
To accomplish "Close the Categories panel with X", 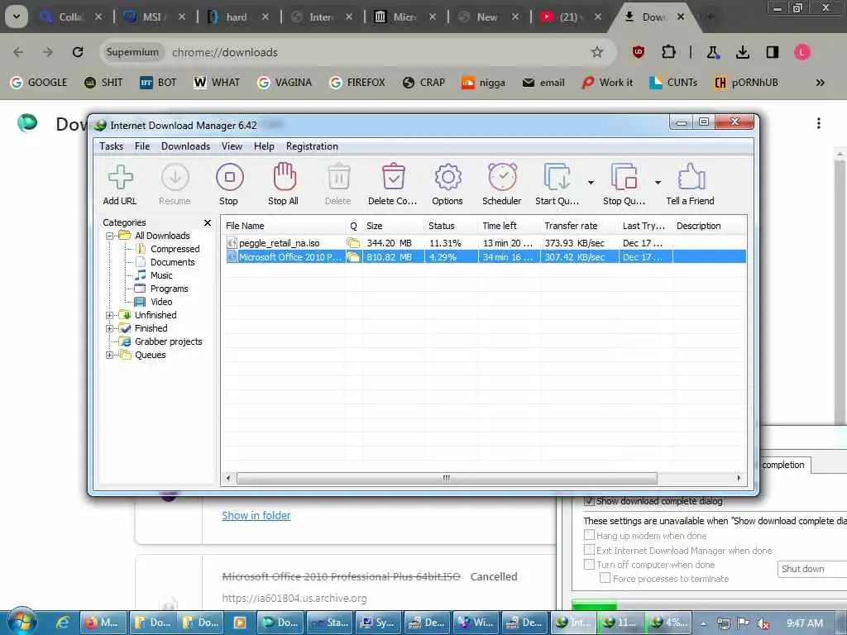I will click(208, 222).
